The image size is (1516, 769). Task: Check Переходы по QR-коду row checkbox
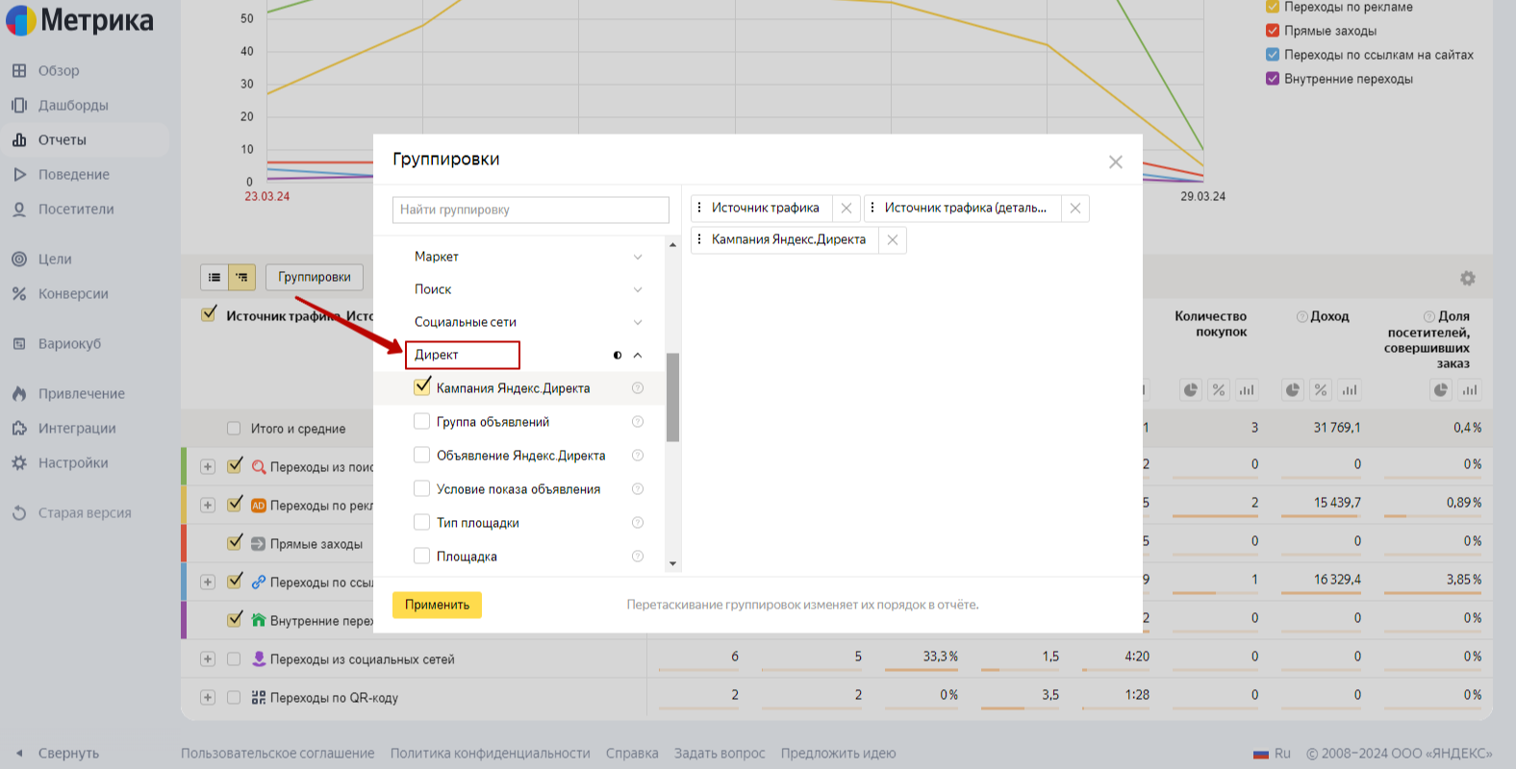pos(234,698)
